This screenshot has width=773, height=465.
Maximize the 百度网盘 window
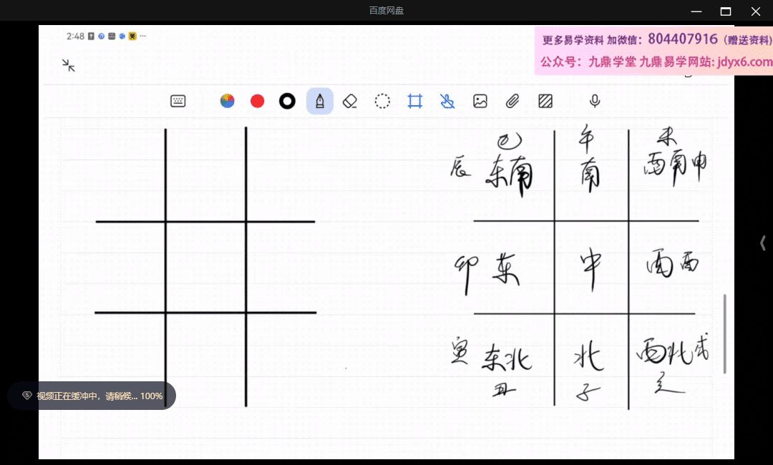(x=726, y=11)
